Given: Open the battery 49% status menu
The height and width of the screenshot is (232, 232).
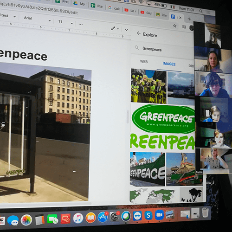Looking at the screenshot, I should (x=161, y=5).
